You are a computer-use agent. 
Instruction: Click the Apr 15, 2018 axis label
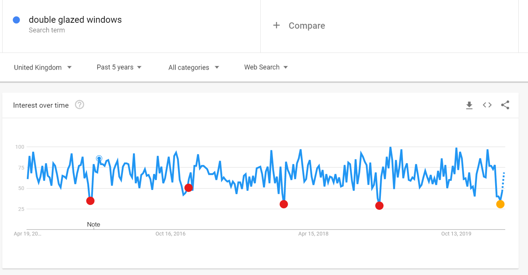click(313, 234)
